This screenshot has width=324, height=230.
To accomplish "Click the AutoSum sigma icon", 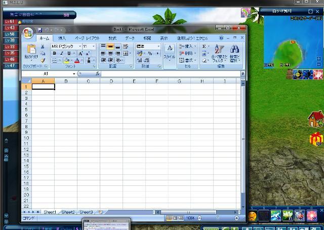I will click(x=205, y=46).
